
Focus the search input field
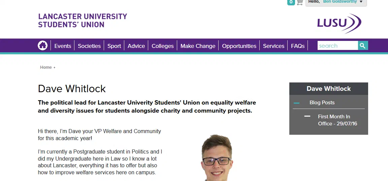point(337,46)
